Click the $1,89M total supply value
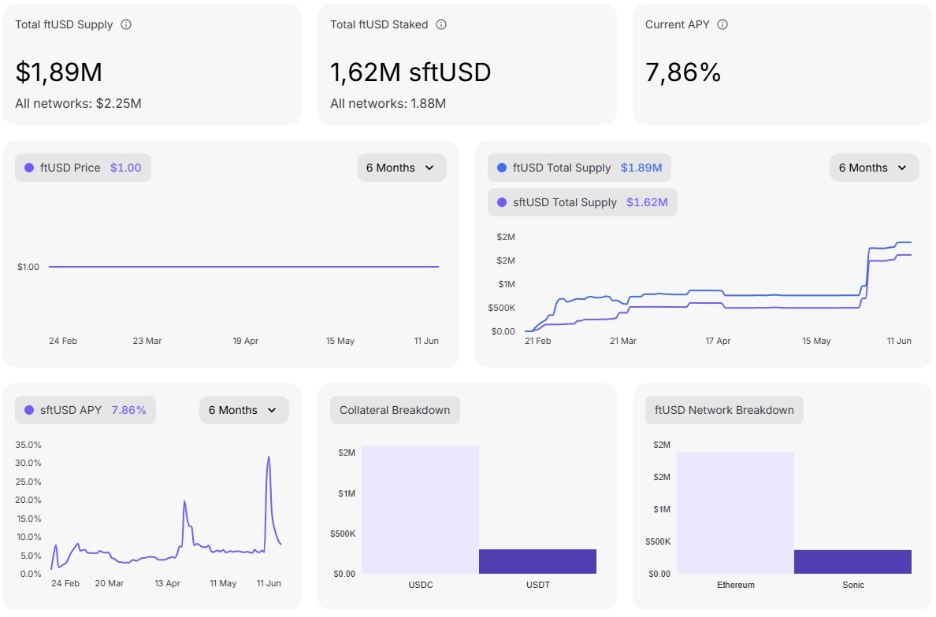 pyautogui.click(x=58, y=72)
